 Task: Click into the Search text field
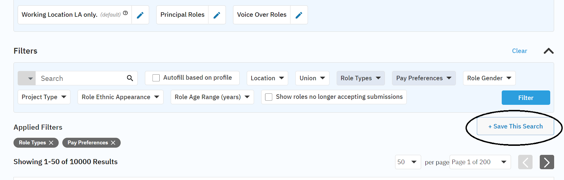(81, 78)
